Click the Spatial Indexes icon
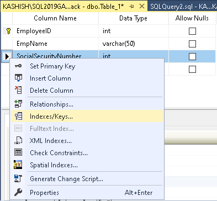 tap(18, 165)
